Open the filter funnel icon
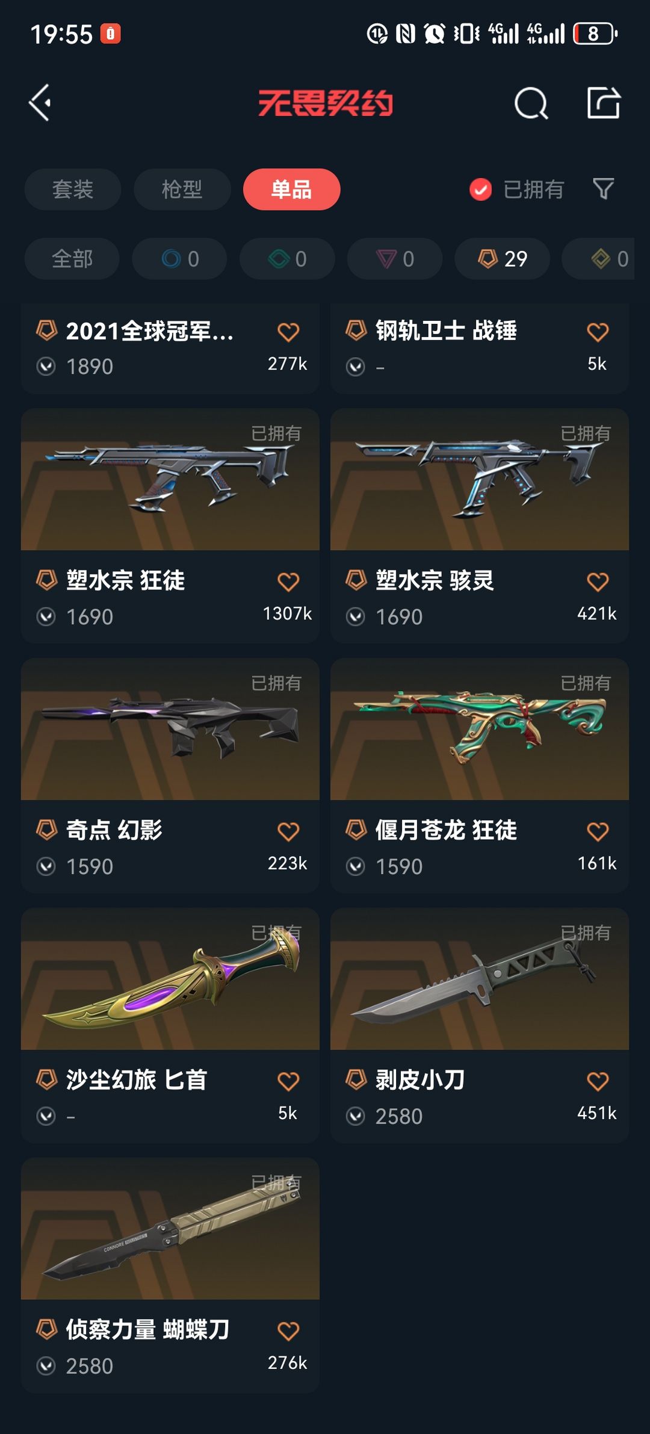The image size is (650, 1434). point(603,189)
